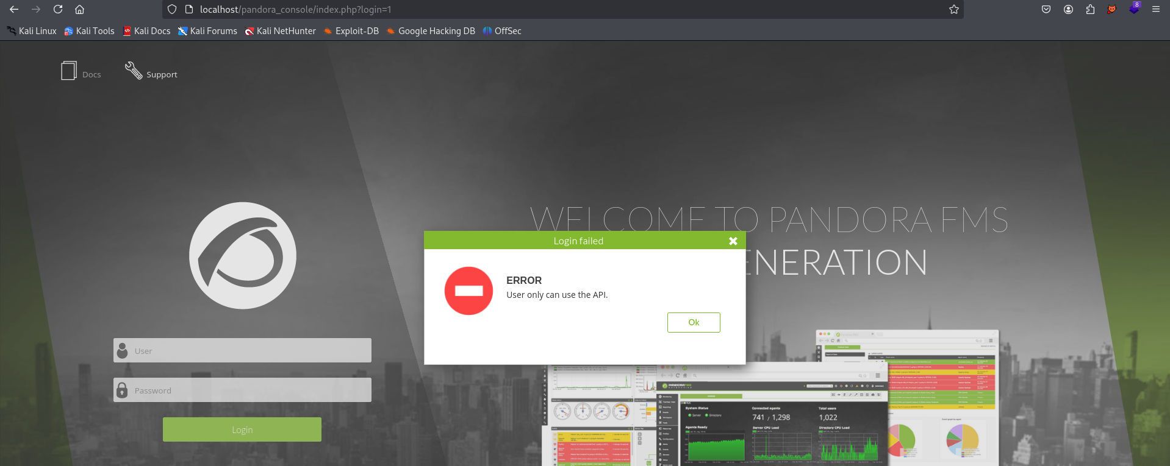The image size is (1170, 466).
Task: Open the Firefox account icon
Action: click(x=1068, y=9)
